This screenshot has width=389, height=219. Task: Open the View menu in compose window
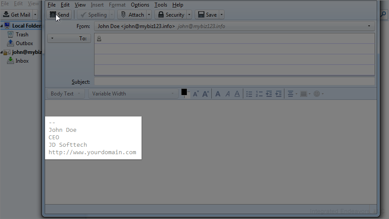pyautogui.click(x=80, y=5)
